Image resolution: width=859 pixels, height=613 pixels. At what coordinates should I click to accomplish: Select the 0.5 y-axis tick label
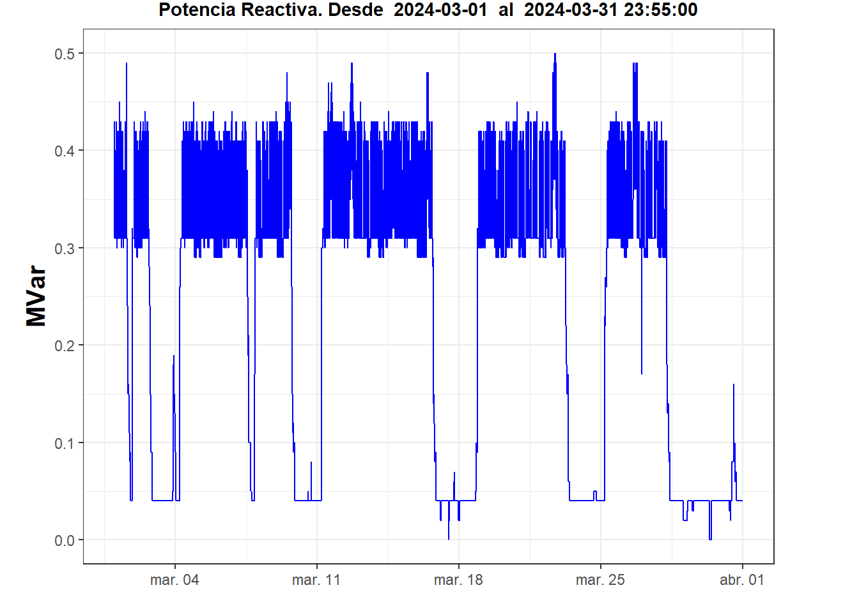(x=64, y=54)
